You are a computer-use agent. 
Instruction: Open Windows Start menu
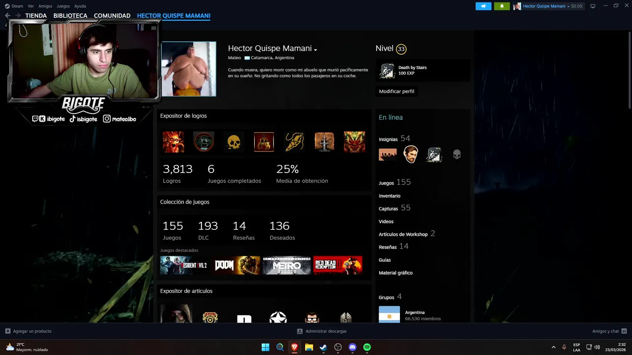[x=265, y=347]
